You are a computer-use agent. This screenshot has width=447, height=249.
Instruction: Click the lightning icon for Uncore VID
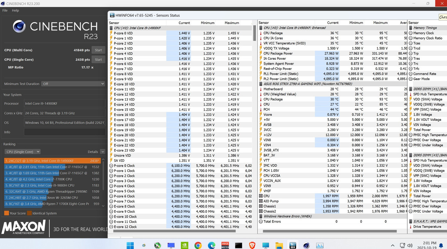(111, 155)
